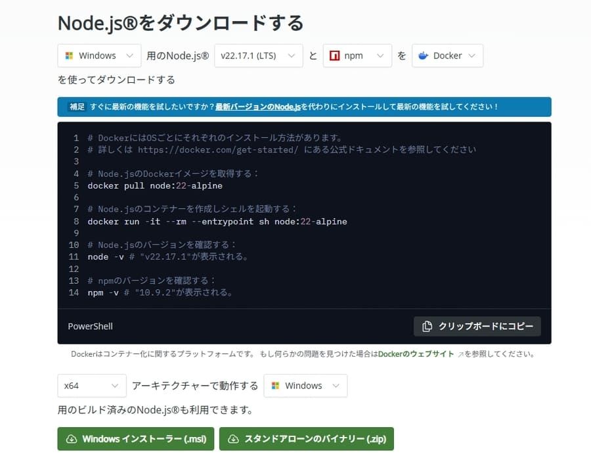Click the '# Node.jsのDockerイメージを取得する' comment
Screen dimensions: 591x458
[173, 173]
